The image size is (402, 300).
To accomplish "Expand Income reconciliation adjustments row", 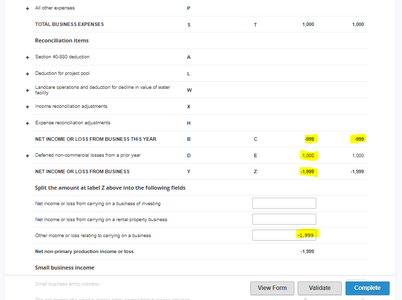I will 27,107.
